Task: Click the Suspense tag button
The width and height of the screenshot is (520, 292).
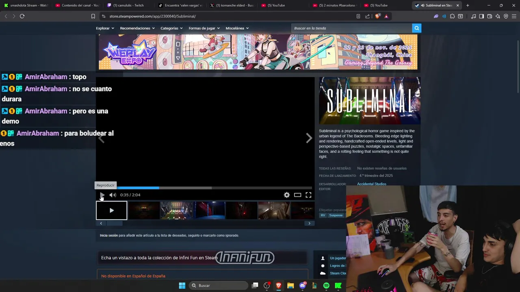Action: (336, 215)
